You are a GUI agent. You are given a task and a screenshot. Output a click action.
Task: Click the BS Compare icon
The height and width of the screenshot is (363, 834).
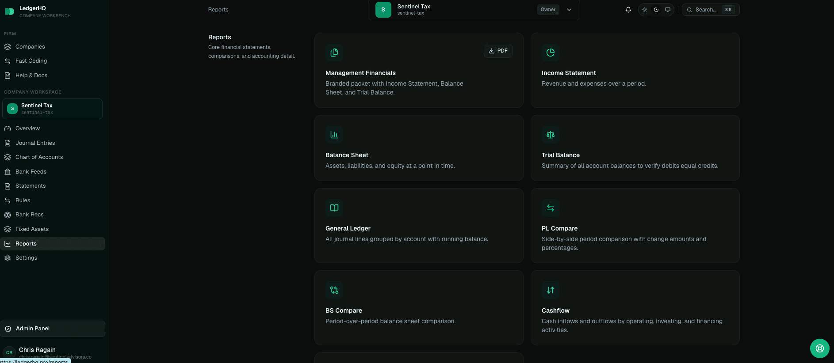(x=334, y=290)
